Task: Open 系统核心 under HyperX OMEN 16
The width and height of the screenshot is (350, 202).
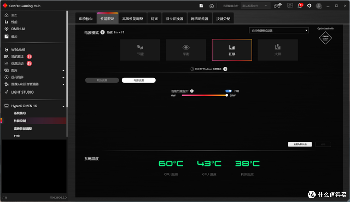Action: 20,113
